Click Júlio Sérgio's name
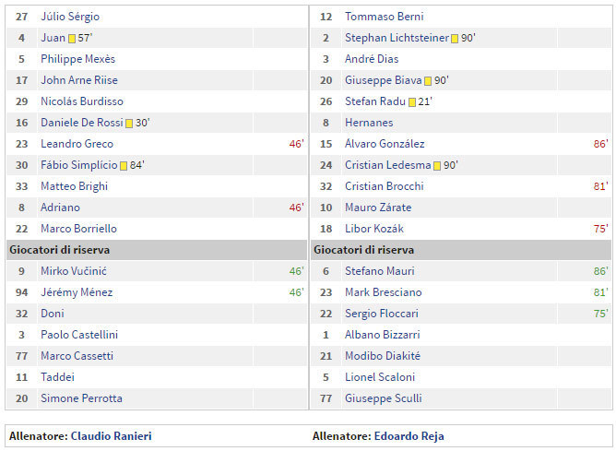616x451 pixels. tap(70, 17)
